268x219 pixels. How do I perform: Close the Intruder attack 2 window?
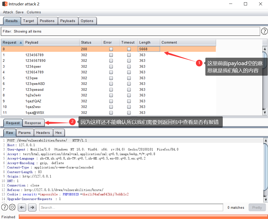[261, 4]
